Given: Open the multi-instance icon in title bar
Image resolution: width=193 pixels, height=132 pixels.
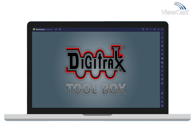Looking at the screenshot, I should point(60,29).
